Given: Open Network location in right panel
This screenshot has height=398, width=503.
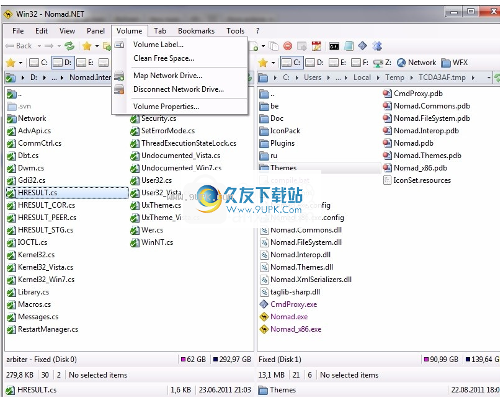Looking at the screenshot, I should [416, 63].
